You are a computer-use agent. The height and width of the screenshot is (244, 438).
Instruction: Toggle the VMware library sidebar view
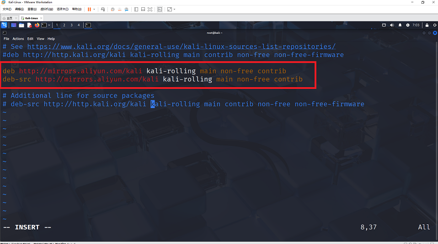136,9
